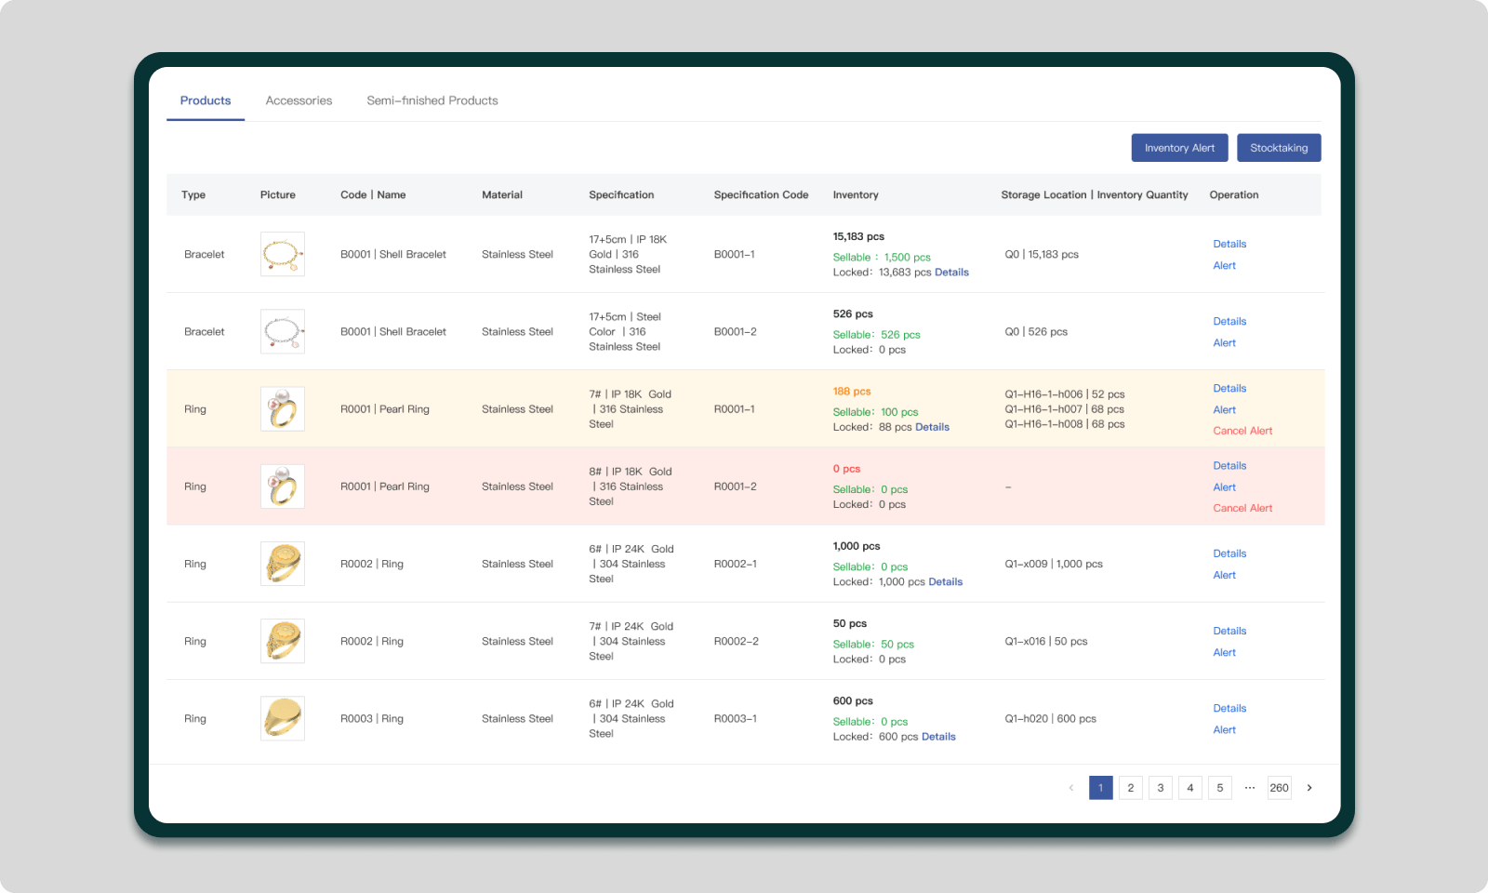Select specification code R0003-1
1488x893 pixels.
[735, 718]
